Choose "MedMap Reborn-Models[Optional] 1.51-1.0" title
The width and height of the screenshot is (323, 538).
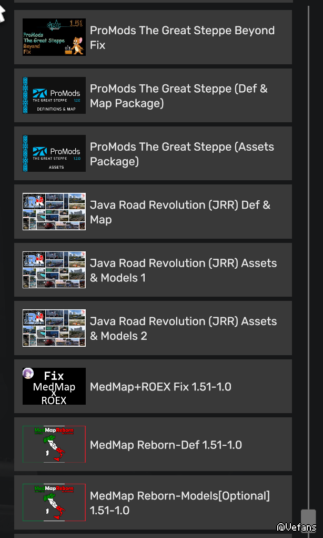pos(179,503)
